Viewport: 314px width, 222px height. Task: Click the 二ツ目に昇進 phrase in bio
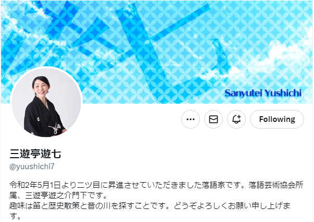pyautogui.click(x=101, y=185)
